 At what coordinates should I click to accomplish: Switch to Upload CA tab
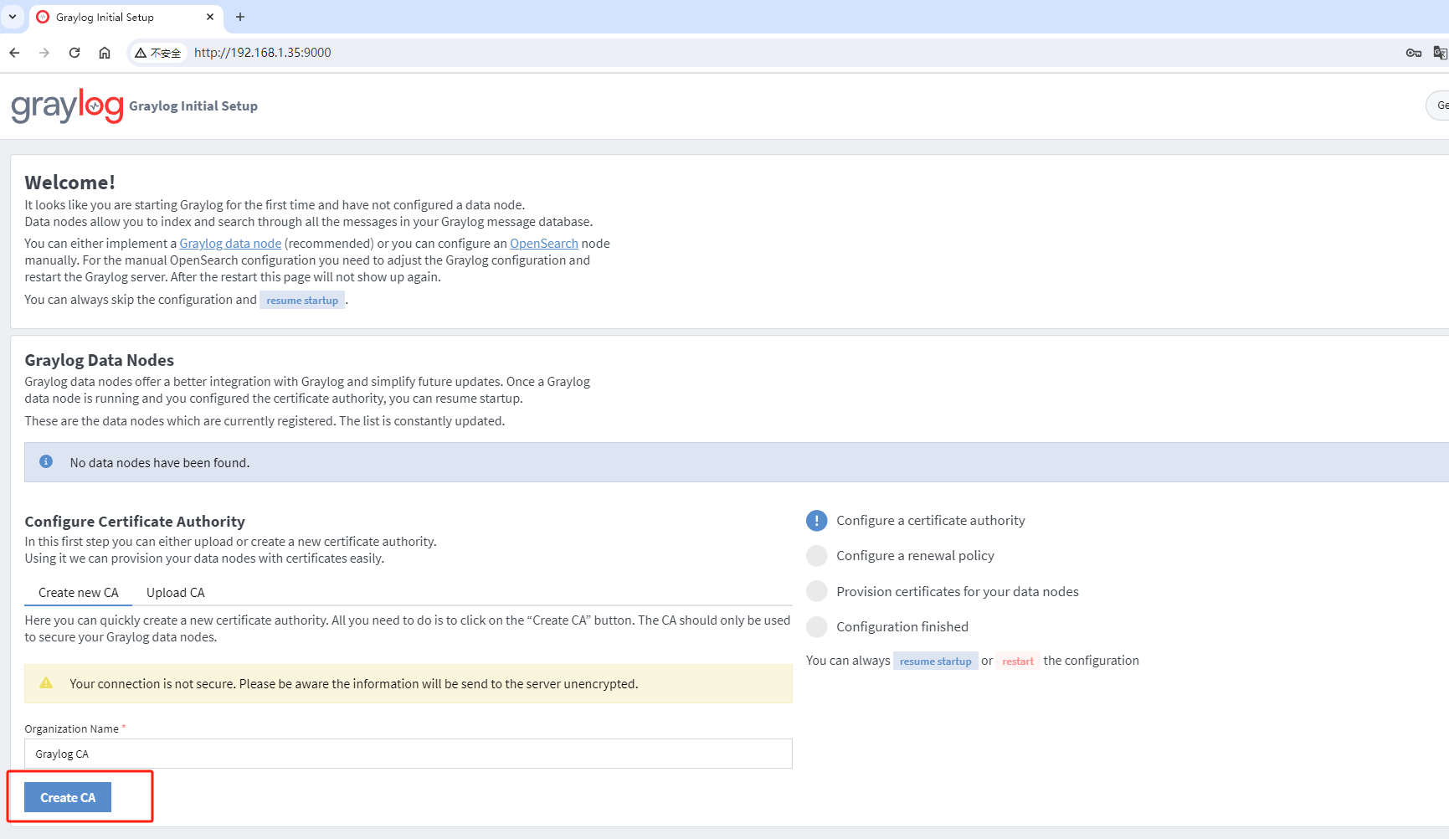[x=176, y=593]
